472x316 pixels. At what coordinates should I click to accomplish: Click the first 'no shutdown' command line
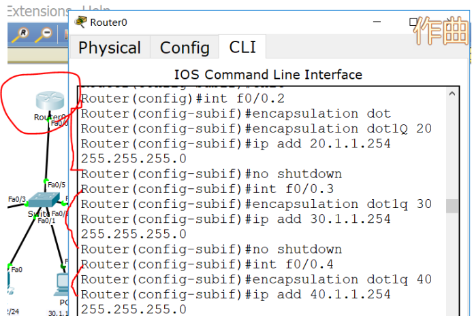tap(211, 174)
